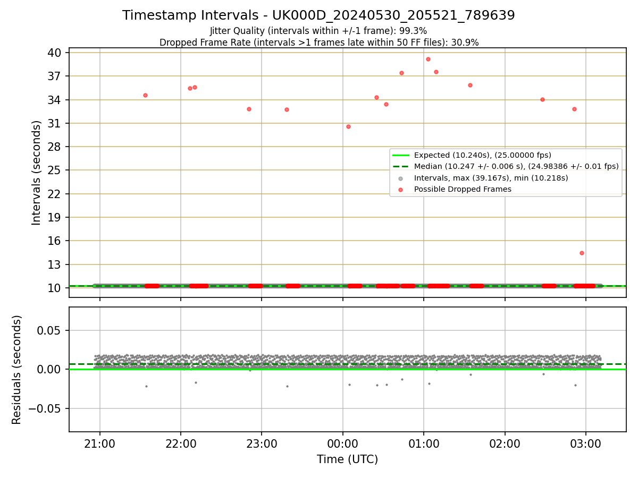Click the 'Time (UTC)' x-axis label
The height and width of the screenshot is (478, 638).
pyautogui.click(x=347, y=459)
